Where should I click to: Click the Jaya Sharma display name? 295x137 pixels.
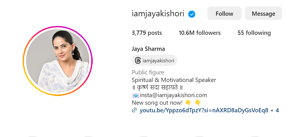coord(148,49)
